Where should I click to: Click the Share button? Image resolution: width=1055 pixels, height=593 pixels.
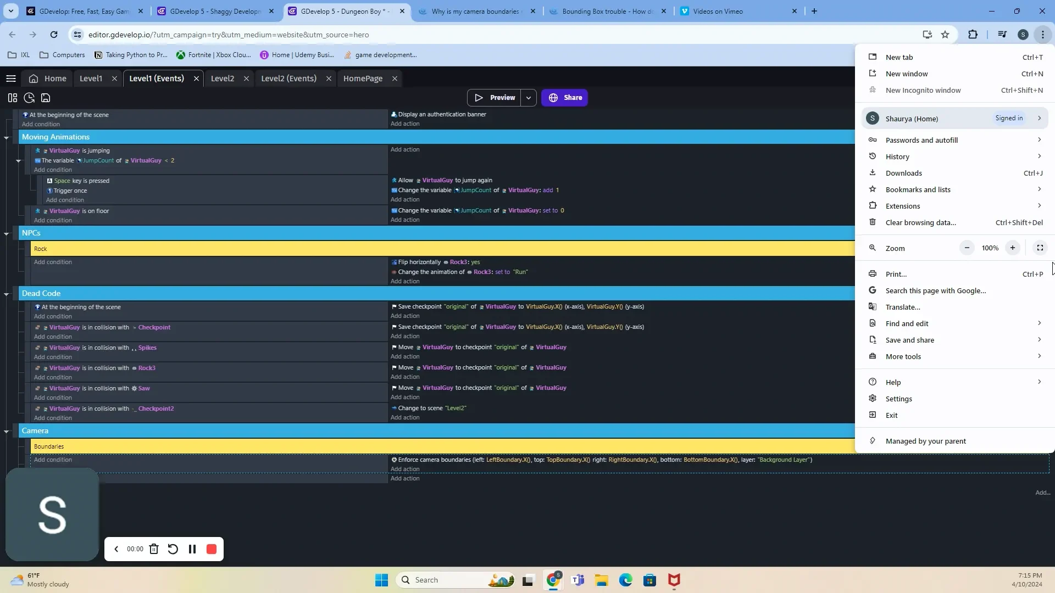pyautogui.click(x=564, y=98)
